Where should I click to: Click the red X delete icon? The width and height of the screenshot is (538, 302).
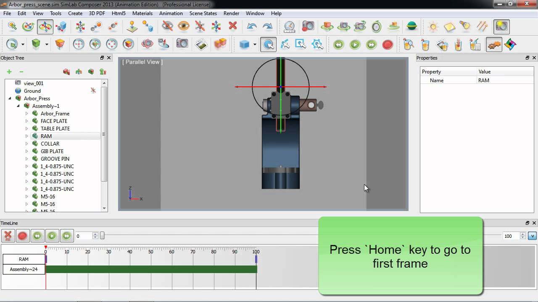click(232, 27)
